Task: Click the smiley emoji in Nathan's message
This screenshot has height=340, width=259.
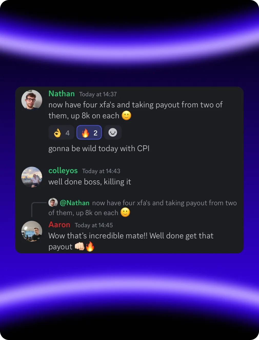Action: pyautogui.click(x=126, y=115)
